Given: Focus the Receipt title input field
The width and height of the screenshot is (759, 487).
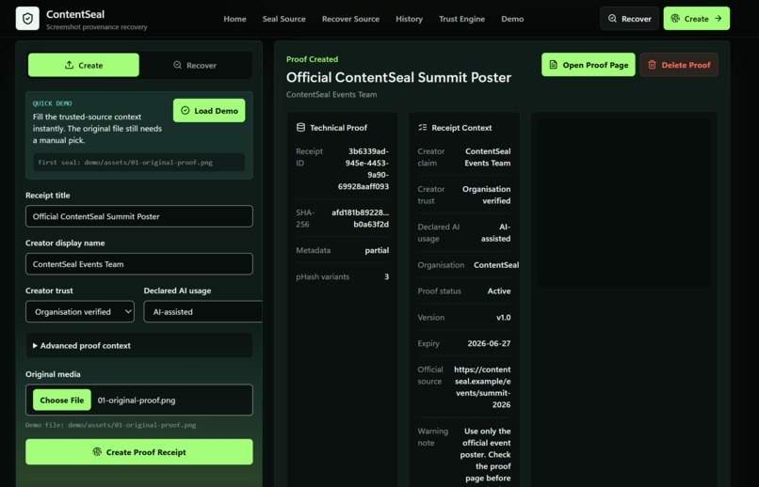Looking at the screenshot, I should [139, 216].
